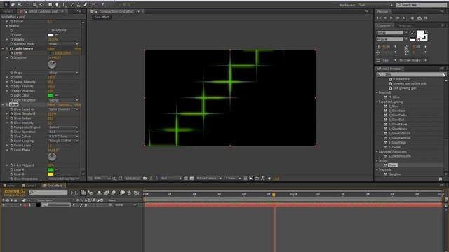Jump to first frame in Preview panel
449x252 pixels.
coord(379,17)
